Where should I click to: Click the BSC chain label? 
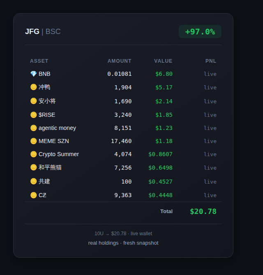[x=53, y=32]
